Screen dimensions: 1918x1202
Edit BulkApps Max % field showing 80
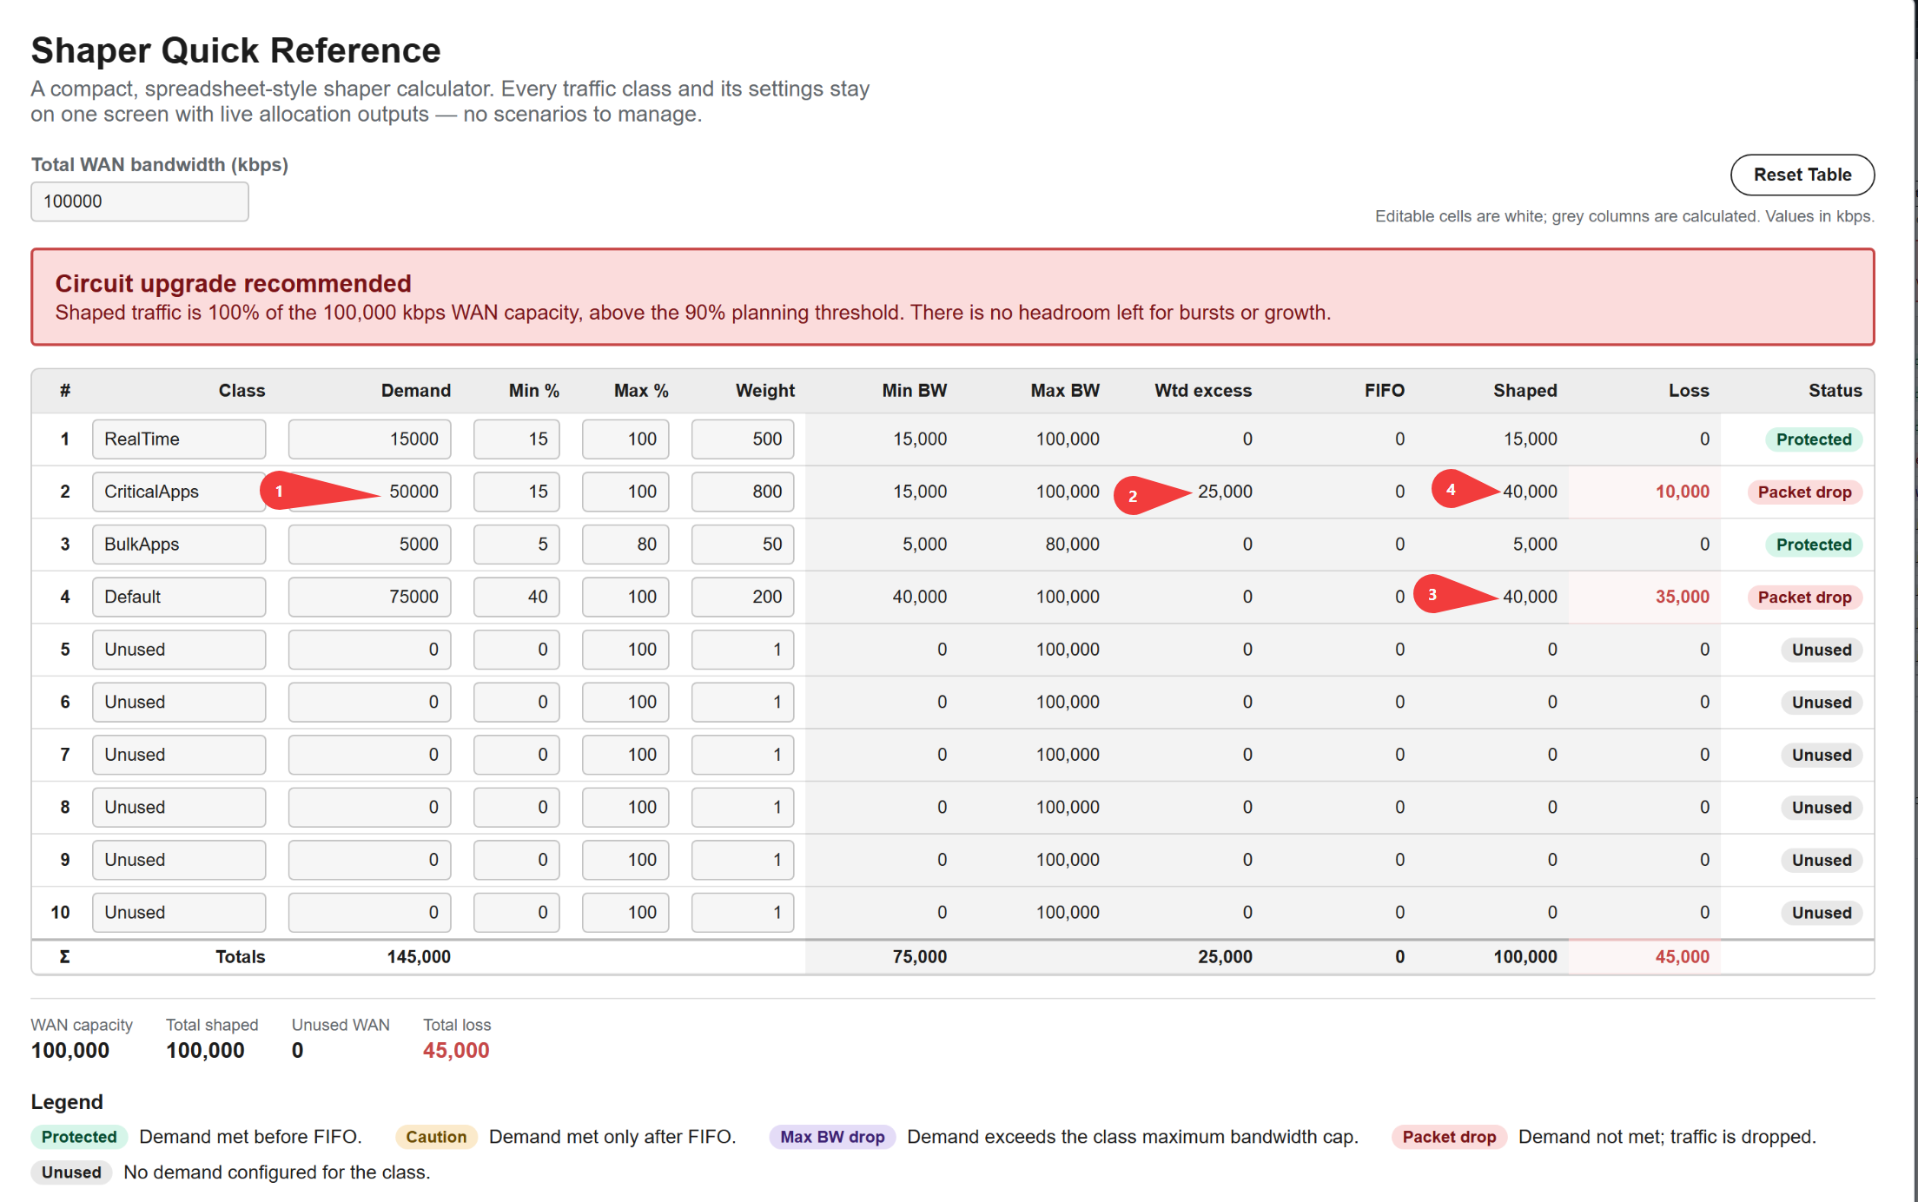coord(625,545)
